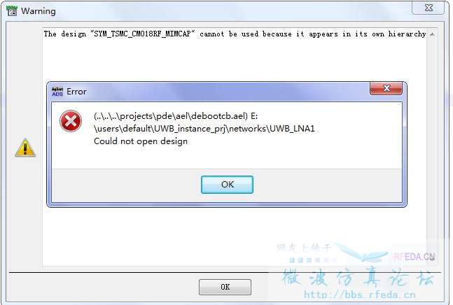Click the yellow warning triangle icon
The width and height of the screenshot is (453, 305).
pos(25,148)
